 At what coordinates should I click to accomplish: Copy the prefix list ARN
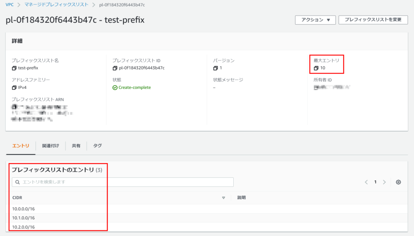coord(14,107)
